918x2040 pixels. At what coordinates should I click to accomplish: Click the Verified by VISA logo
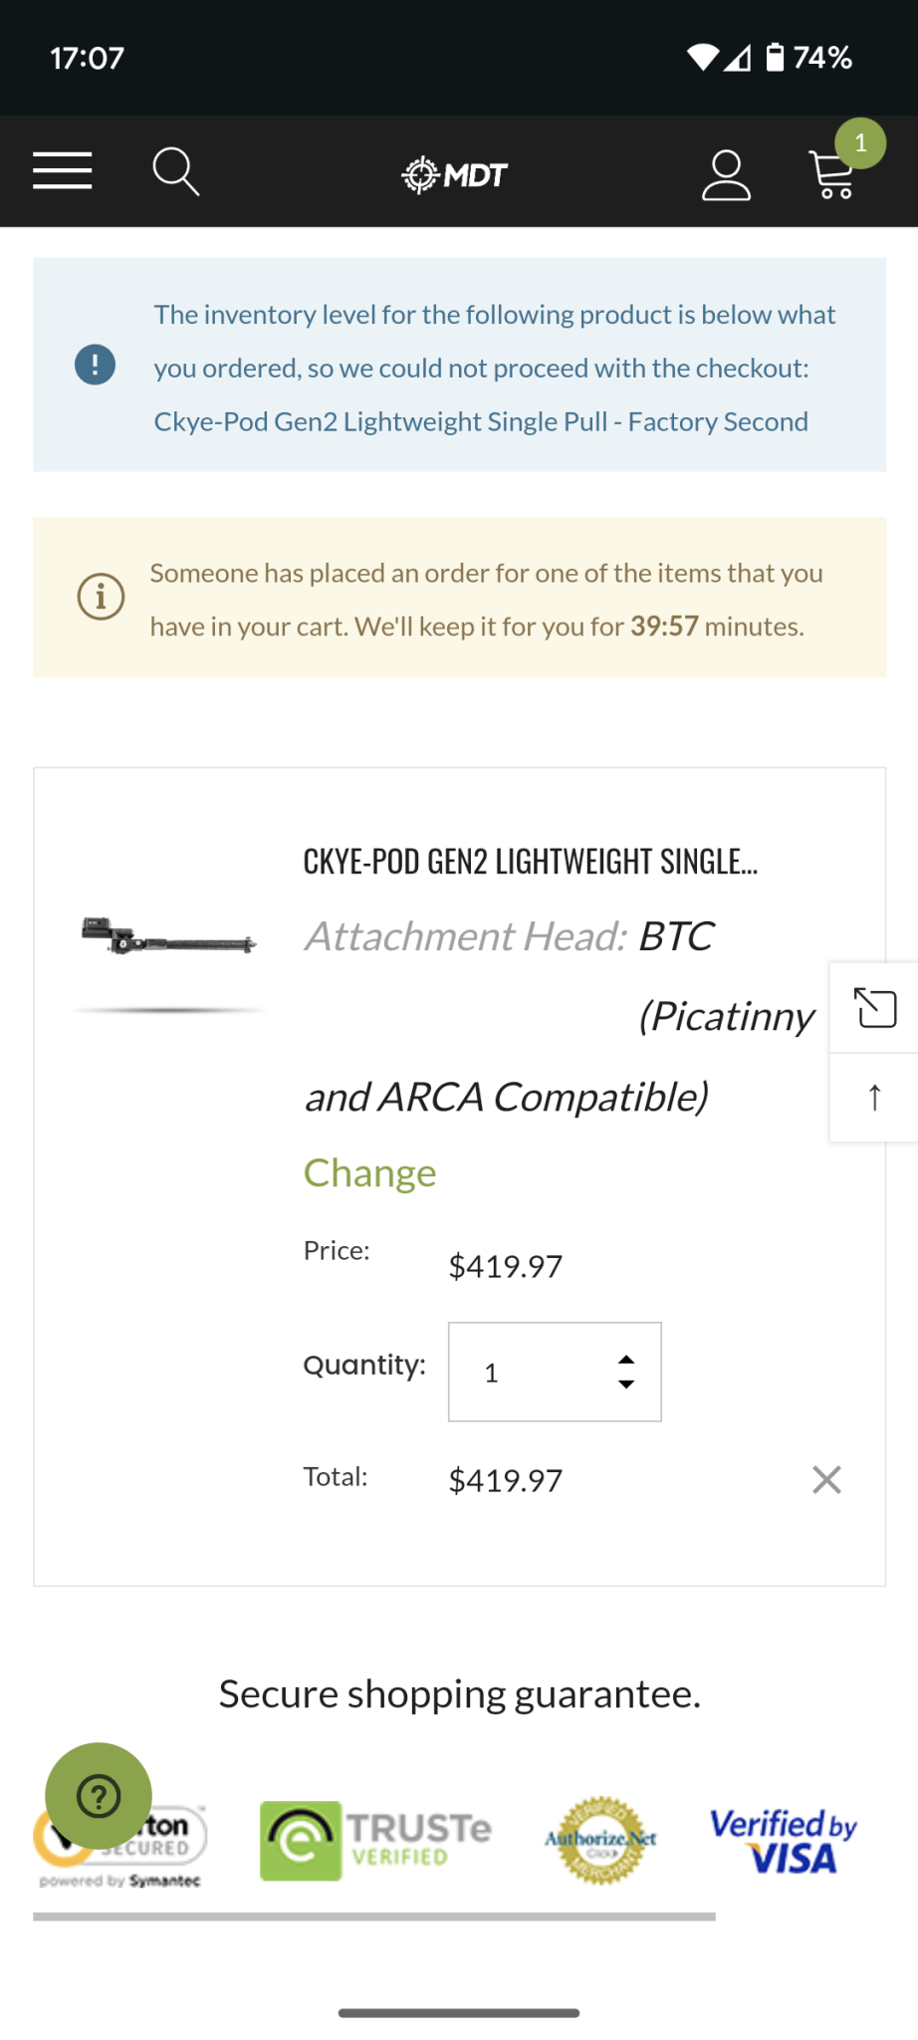[784, 1840]
